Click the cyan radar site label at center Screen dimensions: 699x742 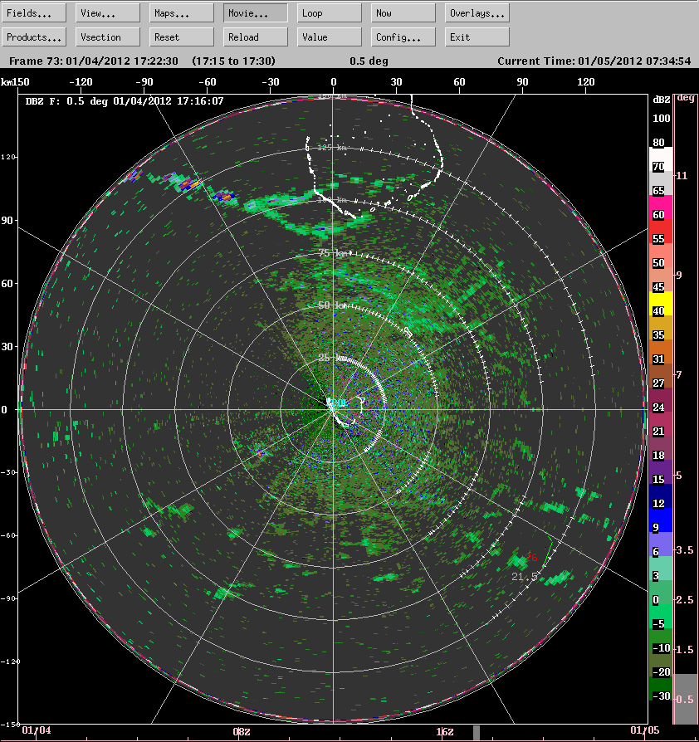coord(338,403)
